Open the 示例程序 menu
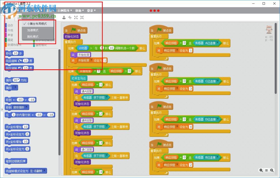The height and width of the screenshot is (178, 280). (65, 11)
